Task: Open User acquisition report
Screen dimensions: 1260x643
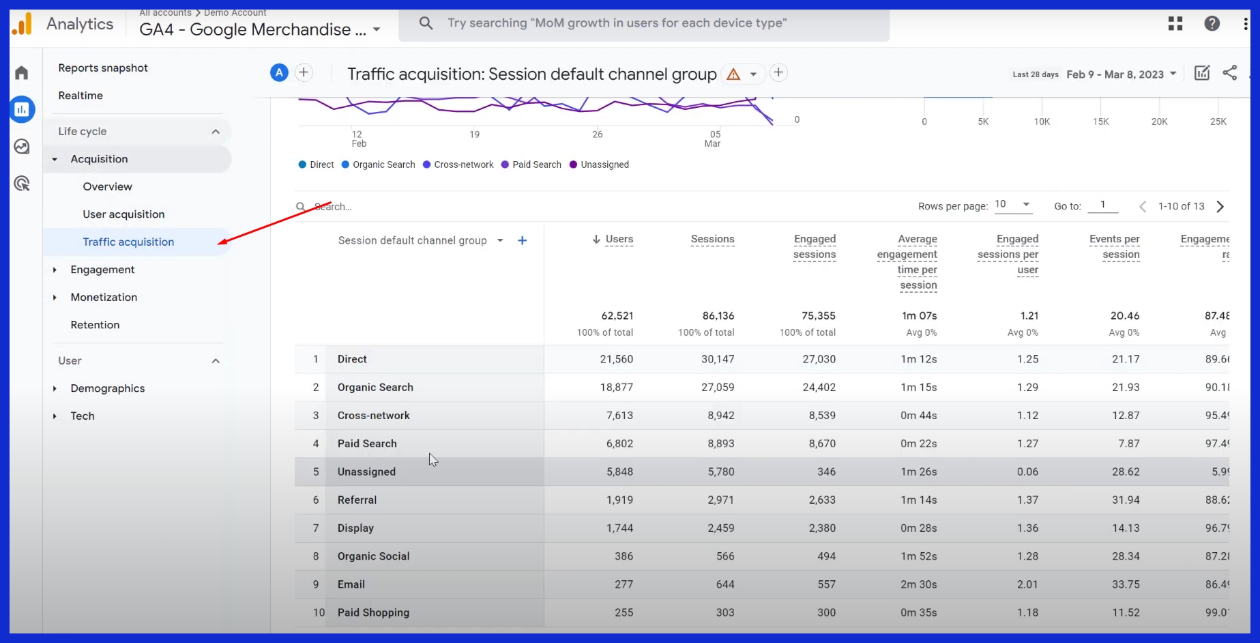Action: (x=123, y=214)
